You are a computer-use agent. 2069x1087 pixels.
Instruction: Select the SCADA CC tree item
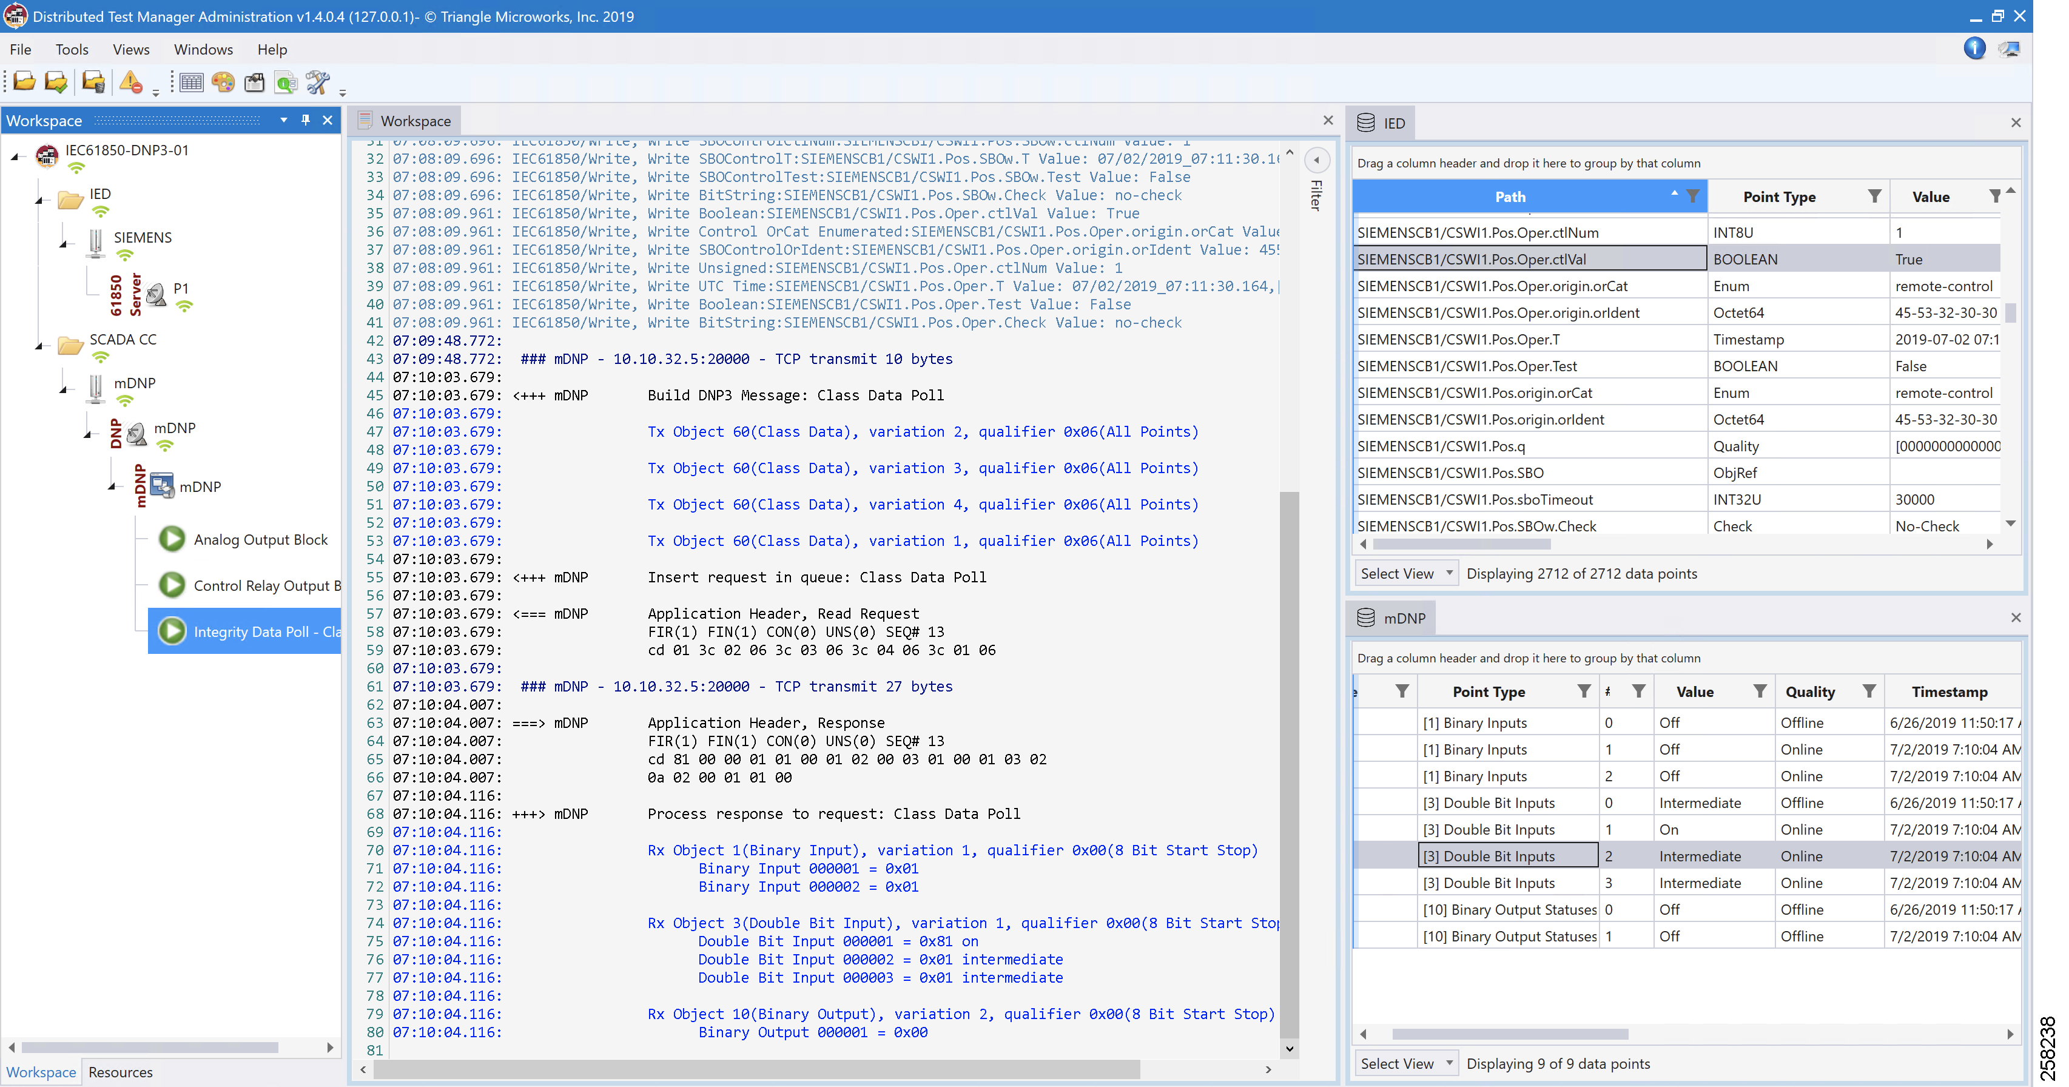coord(123,339)
